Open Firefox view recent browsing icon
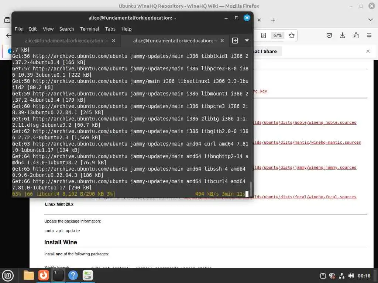The width and height of the screenshot is (378, 283). coord(7,20)
